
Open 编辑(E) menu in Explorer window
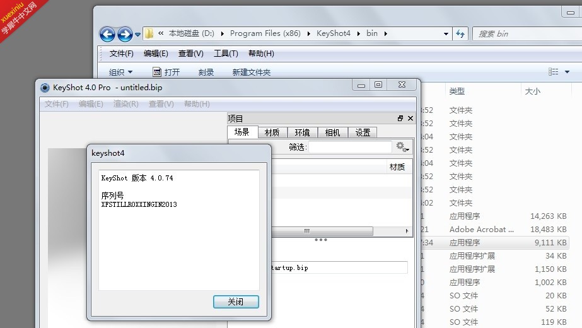tap(156, 54)
